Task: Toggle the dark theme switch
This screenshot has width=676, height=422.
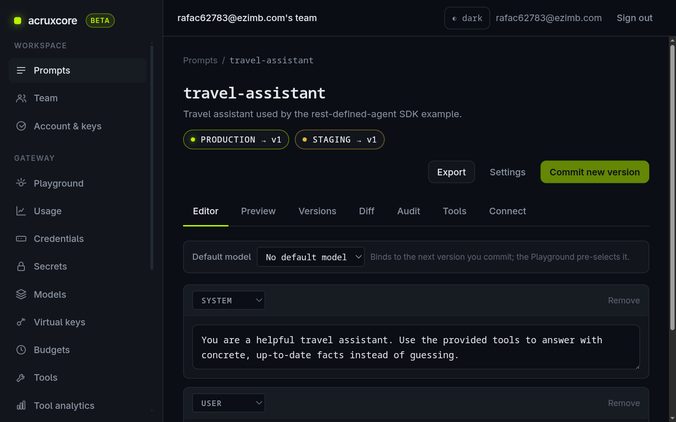Action: [467, 18]
